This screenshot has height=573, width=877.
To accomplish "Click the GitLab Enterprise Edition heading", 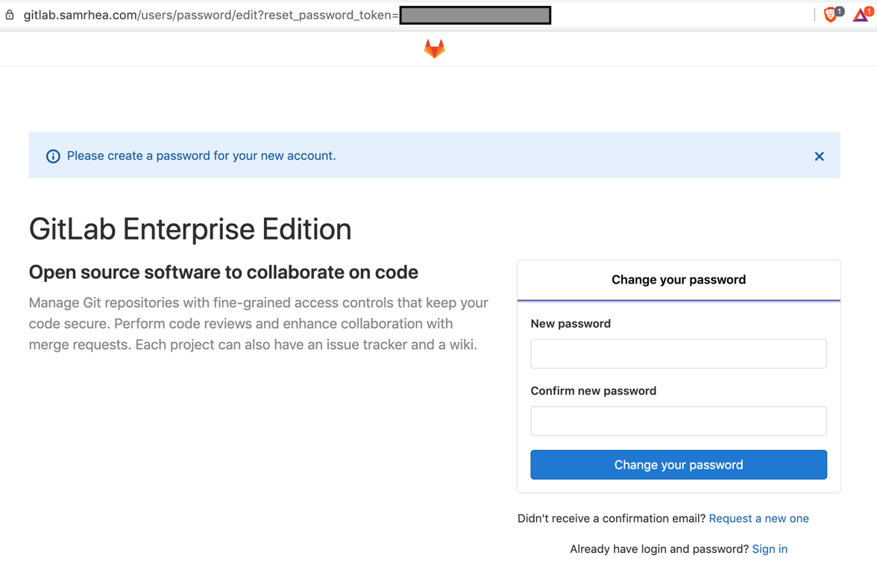I will (190, 230).
